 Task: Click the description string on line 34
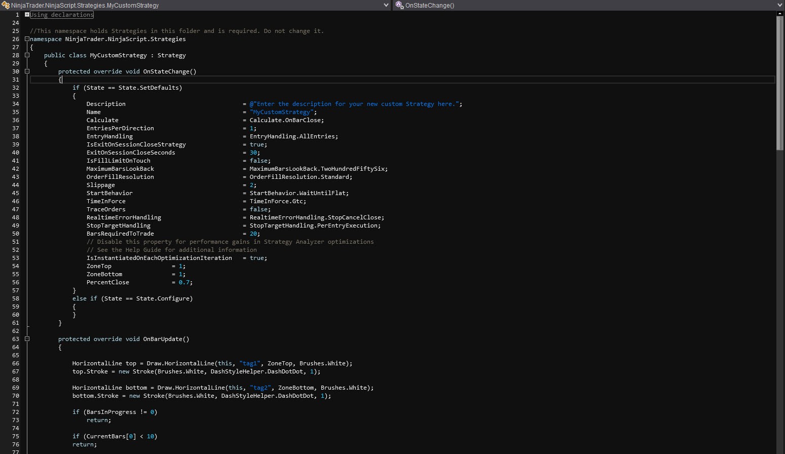pos(355,104)
